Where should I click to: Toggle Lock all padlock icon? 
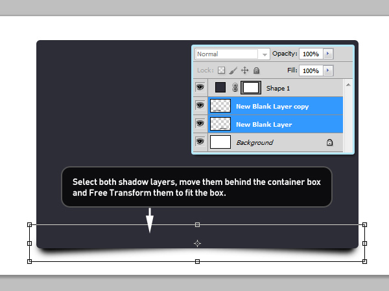pos(256,70)
